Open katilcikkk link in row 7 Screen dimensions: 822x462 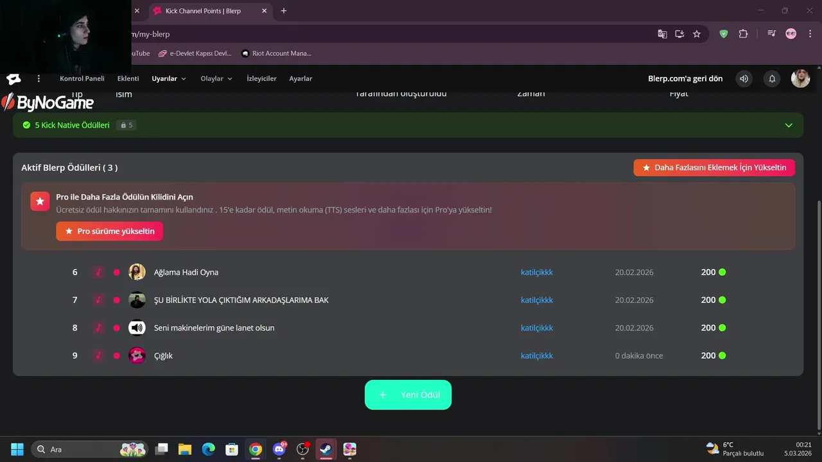(x=537, y=300)
